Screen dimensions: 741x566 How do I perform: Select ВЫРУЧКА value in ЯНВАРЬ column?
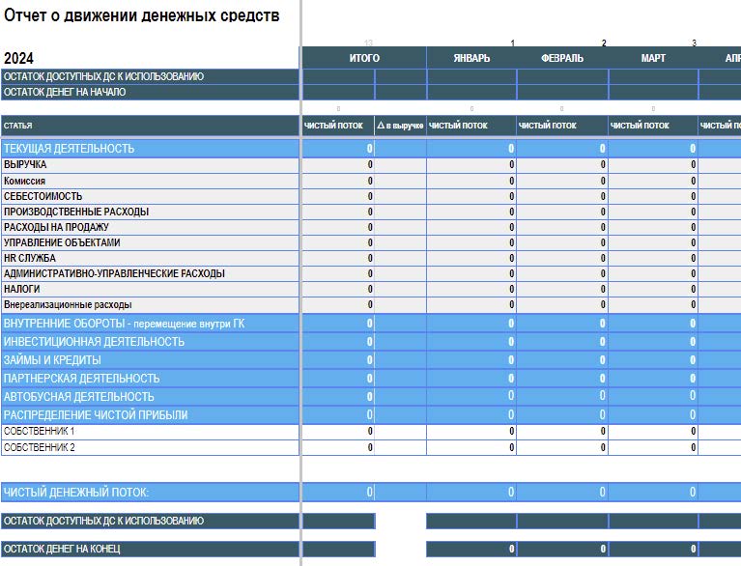click(471, 164)
